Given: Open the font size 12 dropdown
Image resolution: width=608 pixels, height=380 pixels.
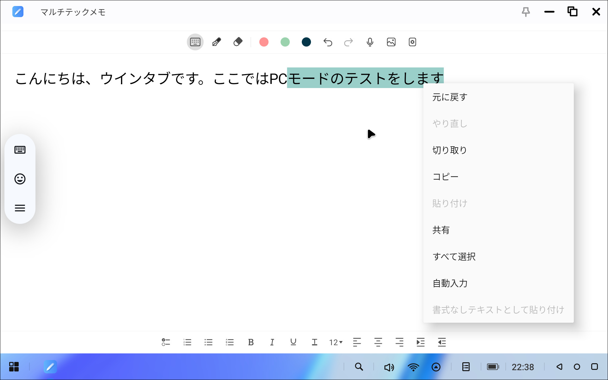Looking at the screenshot, I should click(336, 342).
